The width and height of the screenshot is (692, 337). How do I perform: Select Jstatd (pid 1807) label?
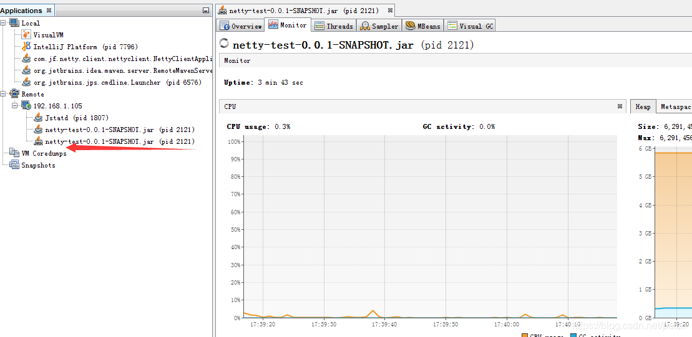(x=77, y=118)
